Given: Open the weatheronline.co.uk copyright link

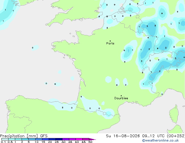Looking at the screenshot, I should click(x=160, y=140).
